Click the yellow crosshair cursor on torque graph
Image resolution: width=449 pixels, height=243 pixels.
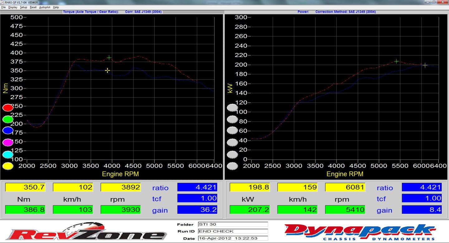(x=107, y=70)
